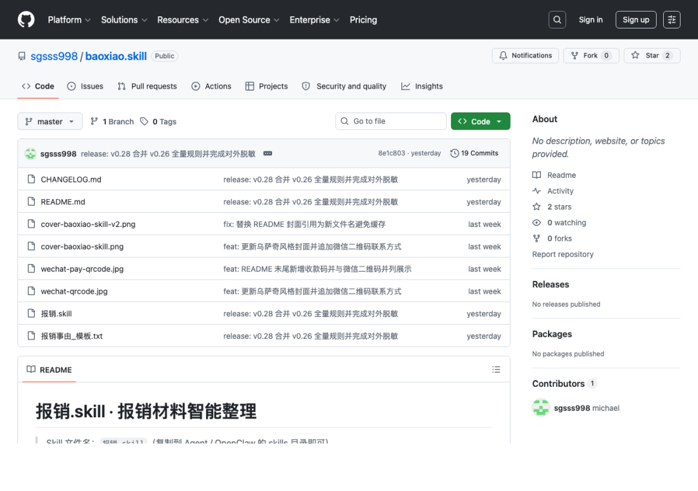This screenshot has height=491, width=698.
Task: Open the Security and quality tab
Action: (344, 86)
